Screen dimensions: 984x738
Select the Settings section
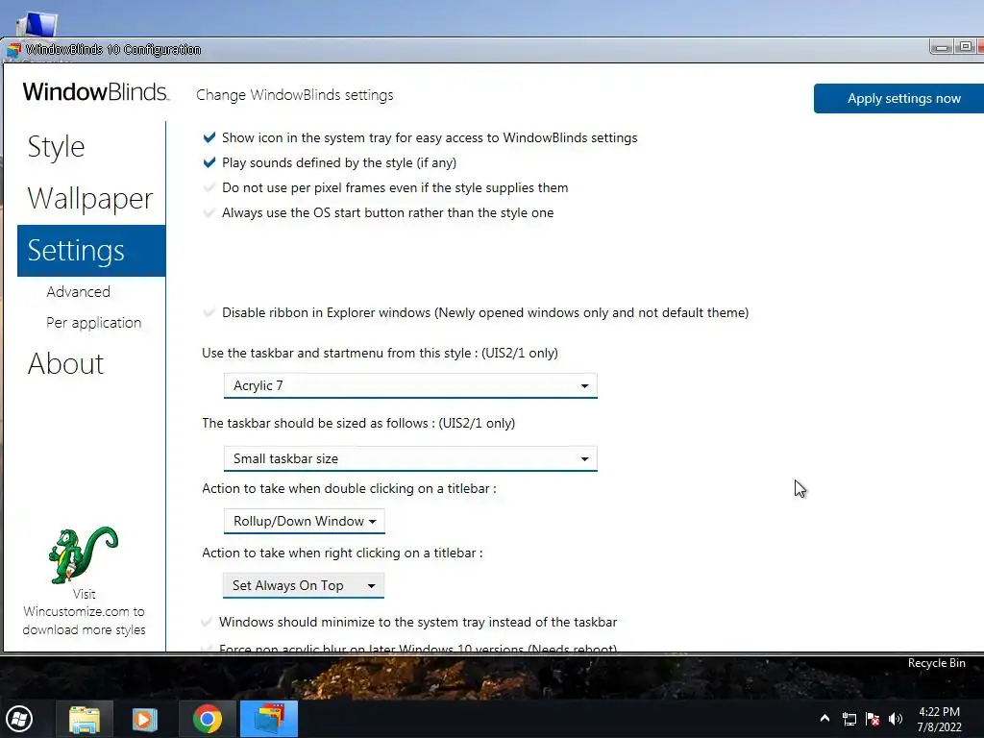tap(91, 251)
